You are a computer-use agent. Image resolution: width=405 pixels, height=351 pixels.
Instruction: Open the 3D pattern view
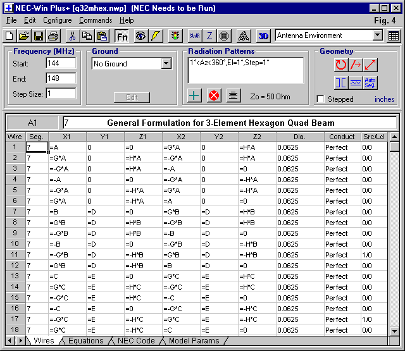tap(263, 36)
